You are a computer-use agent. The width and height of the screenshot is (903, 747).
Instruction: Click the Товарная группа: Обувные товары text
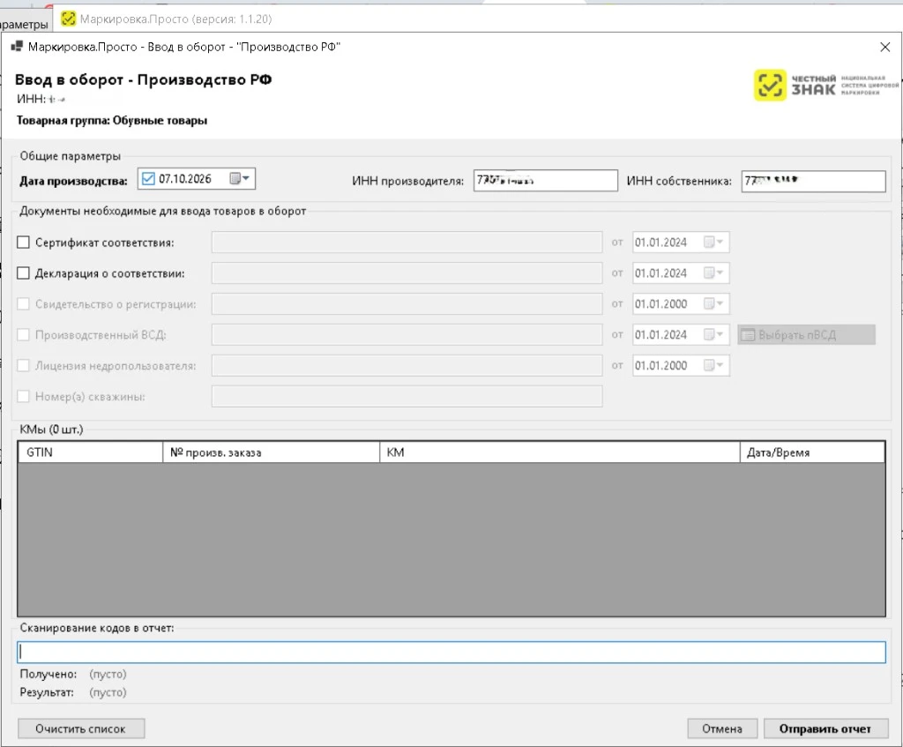pos(112,120)
